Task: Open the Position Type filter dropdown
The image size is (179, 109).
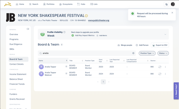Action: tap(147, 53)
